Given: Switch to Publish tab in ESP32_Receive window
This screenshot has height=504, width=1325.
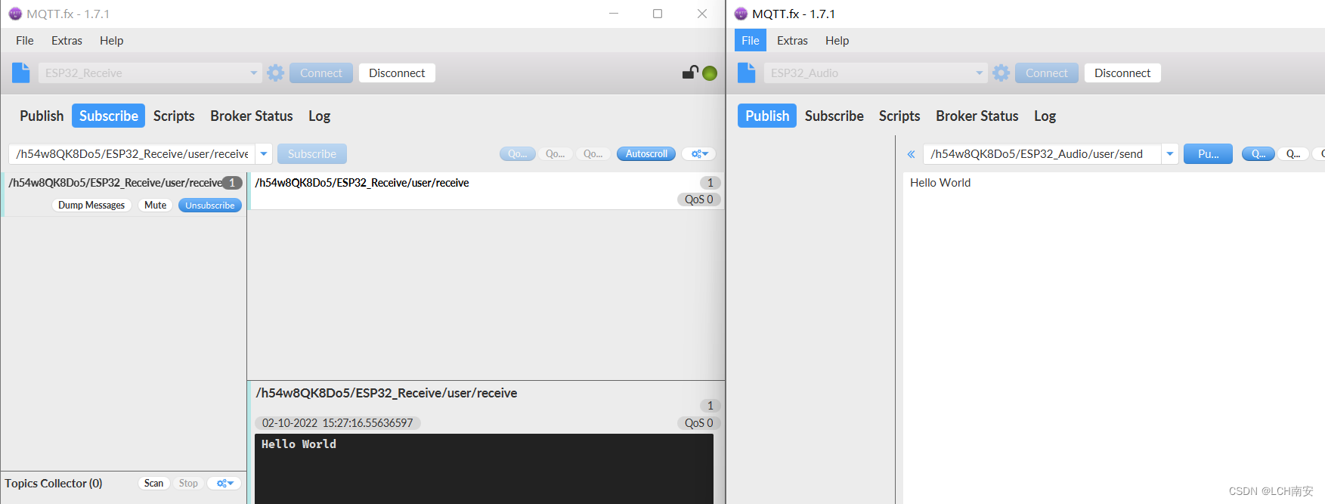Looking at the screenshot, I should tap(42, 116).
